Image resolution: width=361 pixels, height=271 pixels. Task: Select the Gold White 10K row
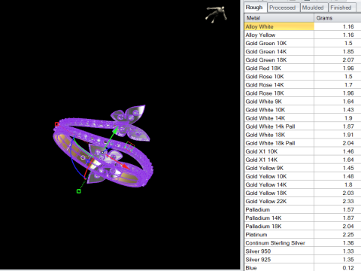302,110
